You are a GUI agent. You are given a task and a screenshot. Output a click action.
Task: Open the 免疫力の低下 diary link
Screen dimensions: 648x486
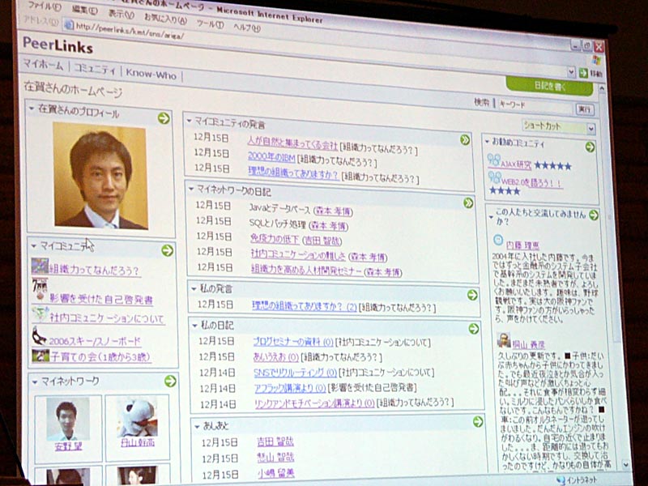(x=275, y=239)
